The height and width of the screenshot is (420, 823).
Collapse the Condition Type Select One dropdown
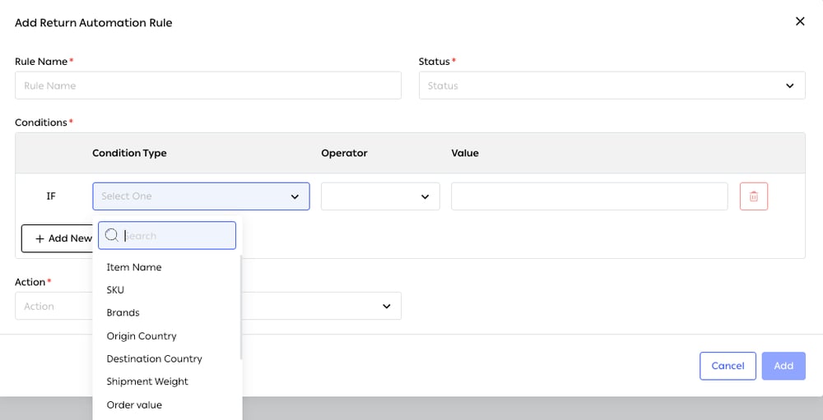(x=201, y=196)
